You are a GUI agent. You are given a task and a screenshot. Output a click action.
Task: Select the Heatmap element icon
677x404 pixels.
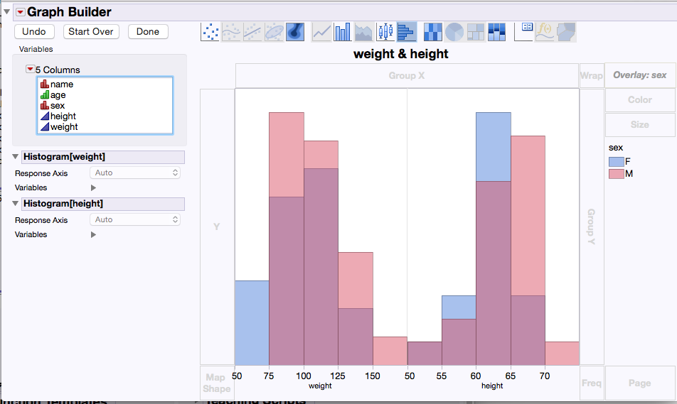[x=432, y=32]
